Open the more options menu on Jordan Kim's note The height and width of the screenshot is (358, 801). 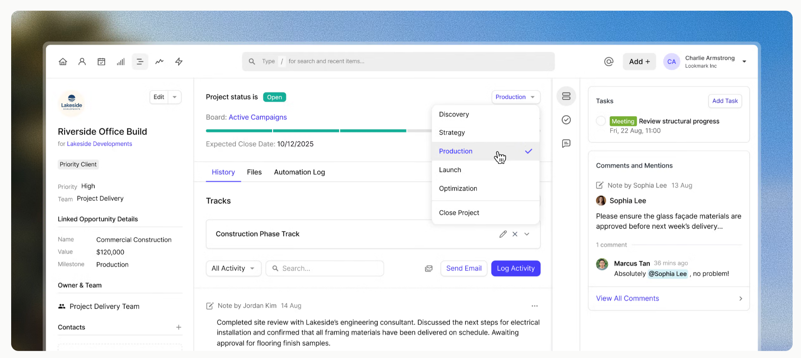534,306
